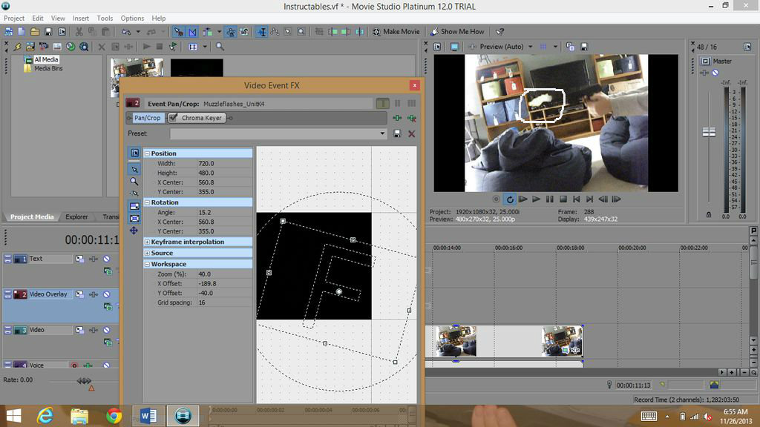The width and height of the screenshot is (760, 427).
Task: Click the Zoom tool in the main toolbar
Action: (x=301, y=31)
